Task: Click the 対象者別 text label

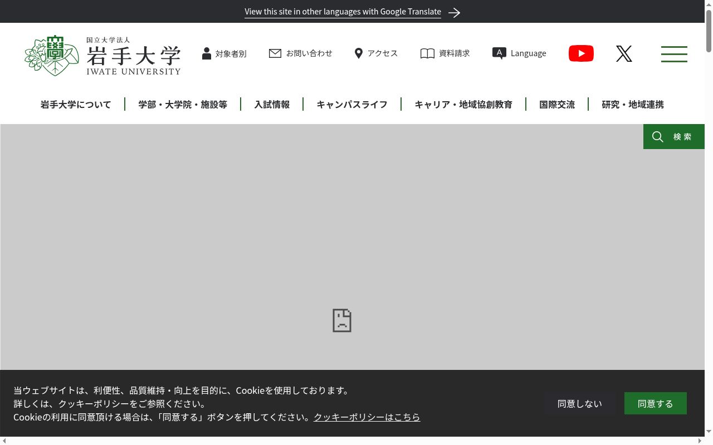Action: (x=231, y=53)
